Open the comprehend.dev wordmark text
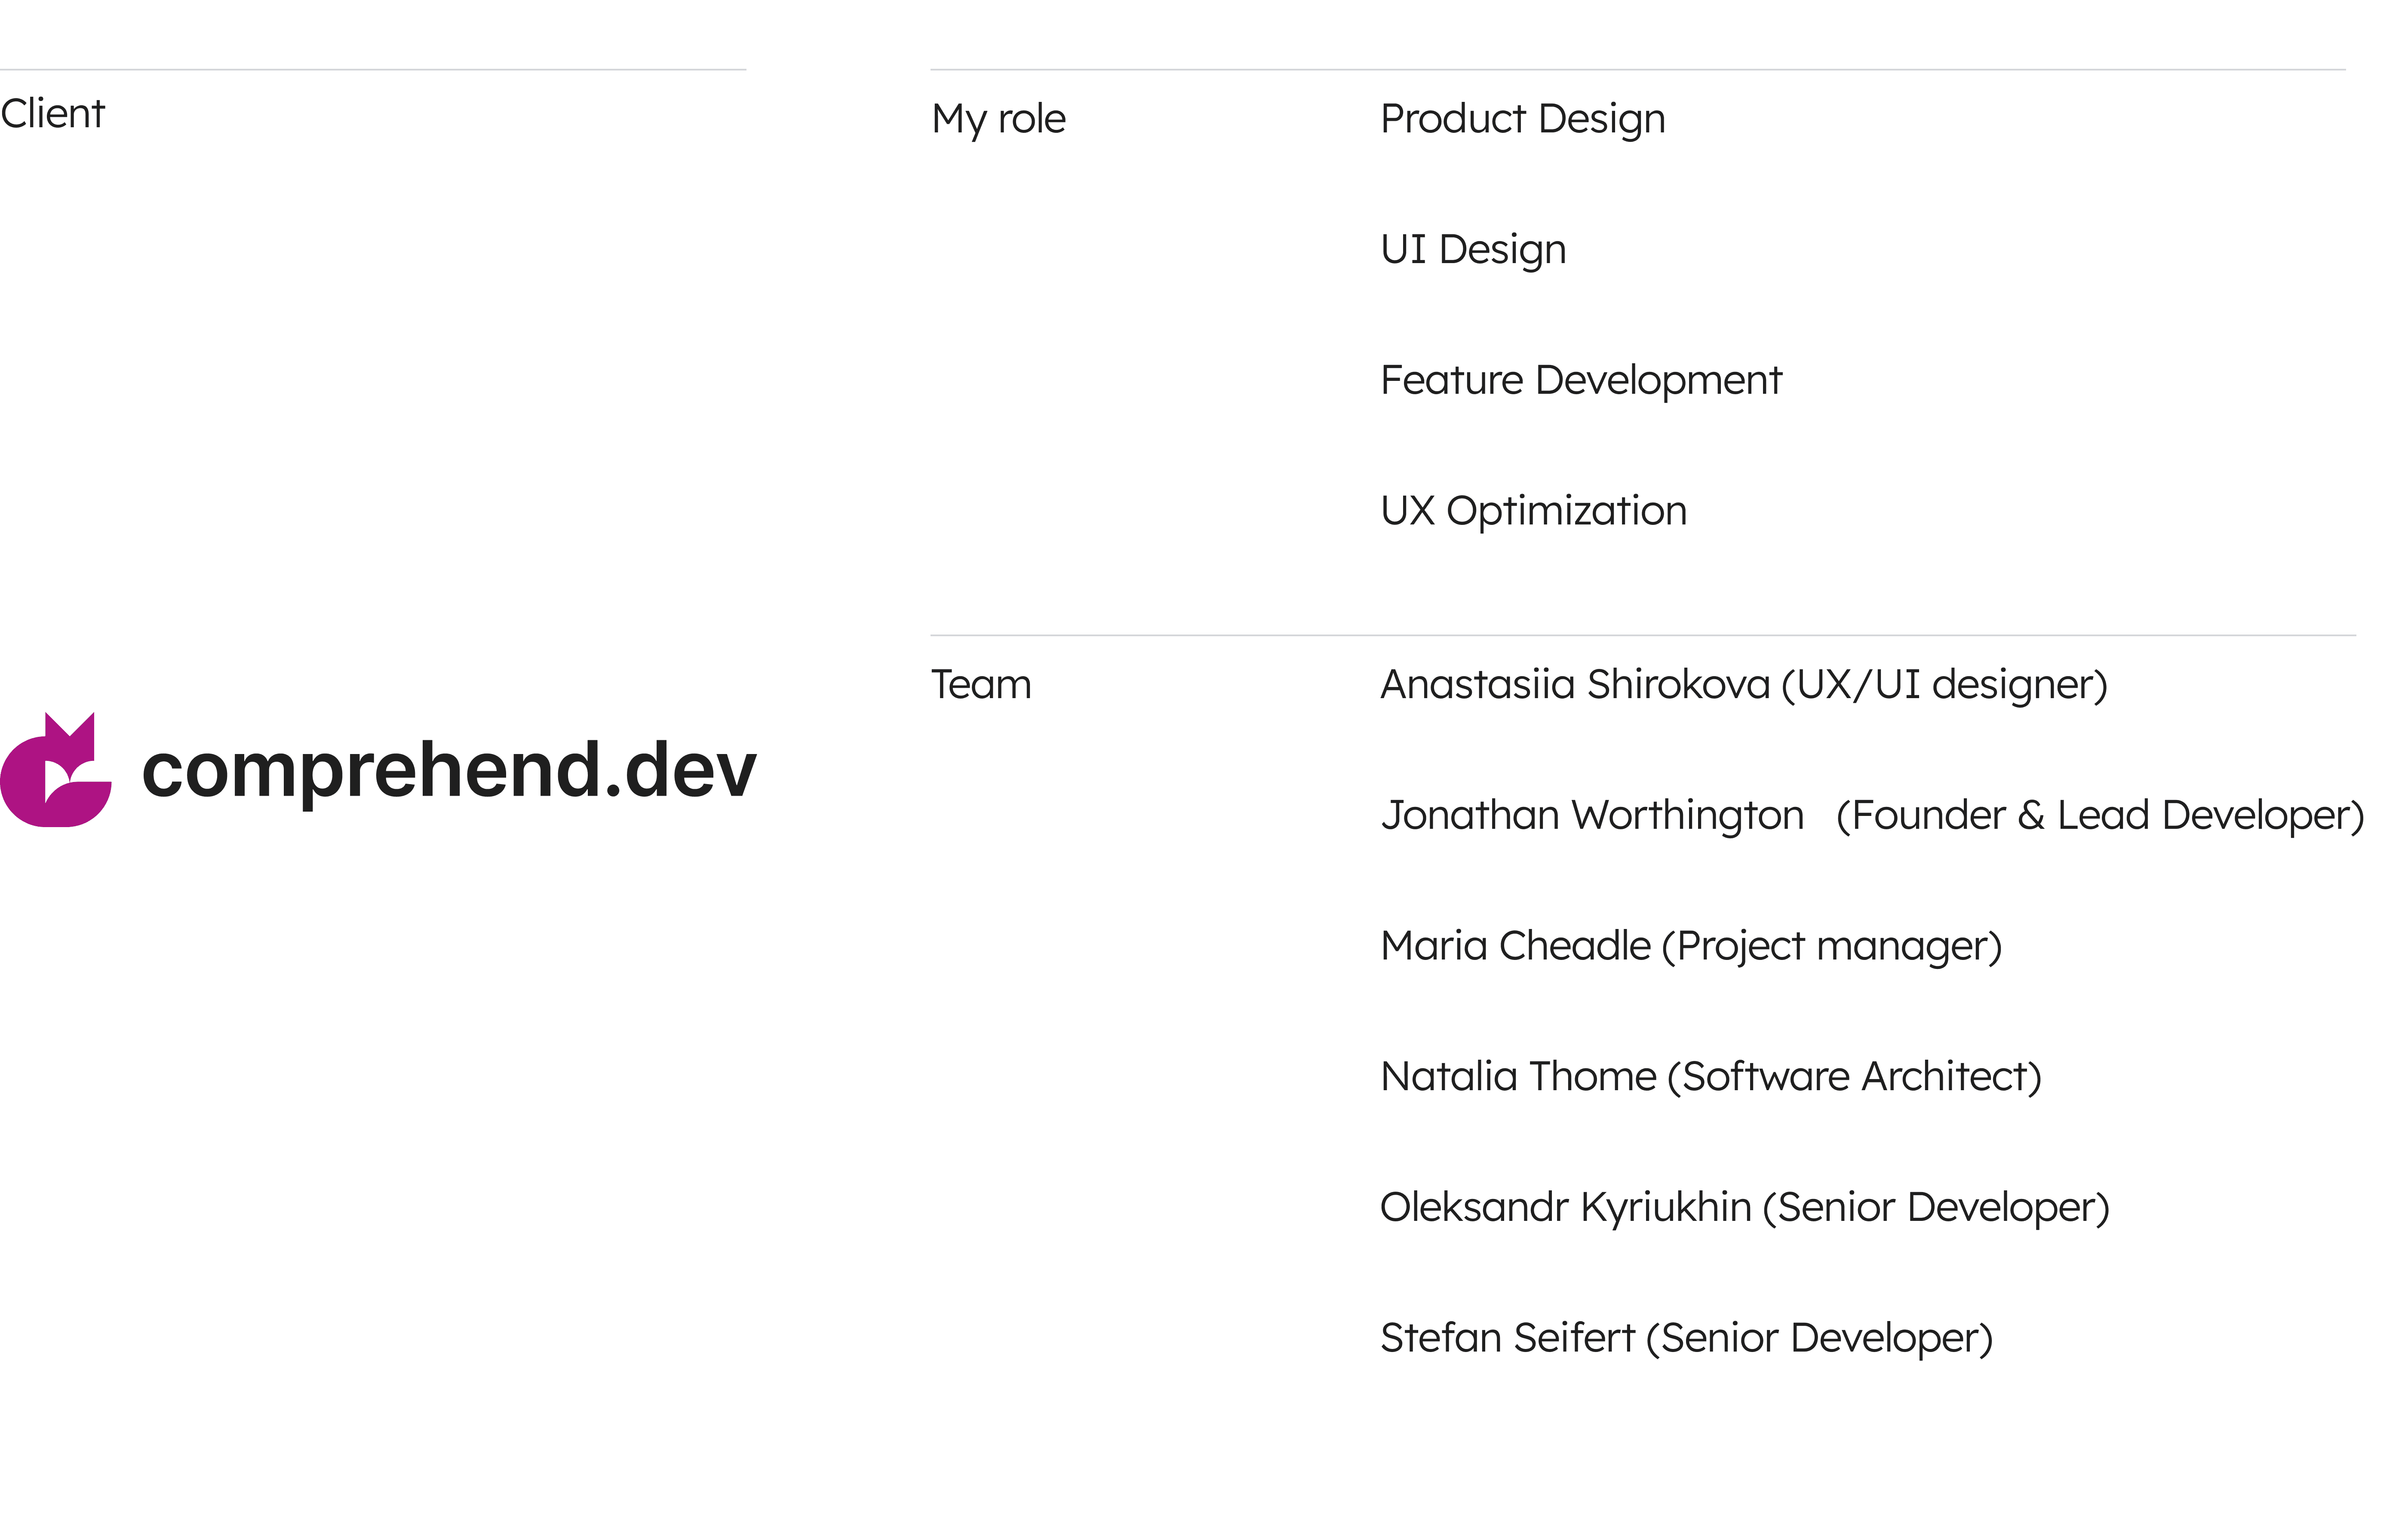The height and width of the screenshot is (1539, 2408). click(449, 770)
